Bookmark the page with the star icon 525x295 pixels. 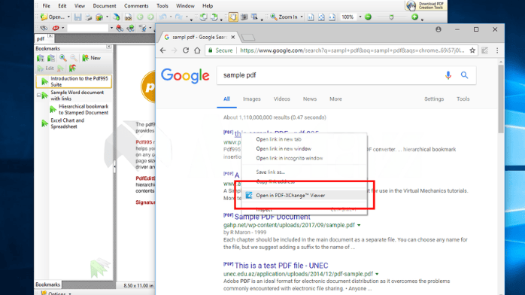click(x=472, y=50)
